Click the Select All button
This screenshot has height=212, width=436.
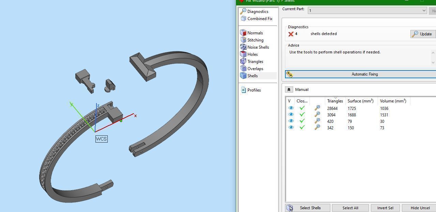tap(350, 208)
